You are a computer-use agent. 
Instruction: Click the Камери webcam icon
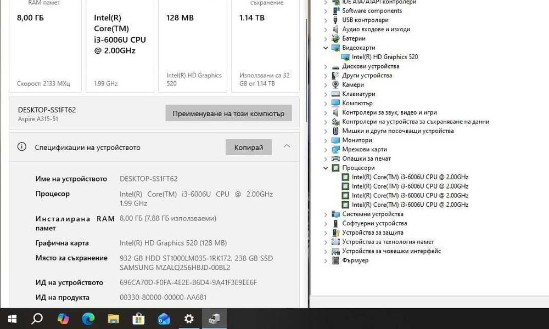[335, 84]
